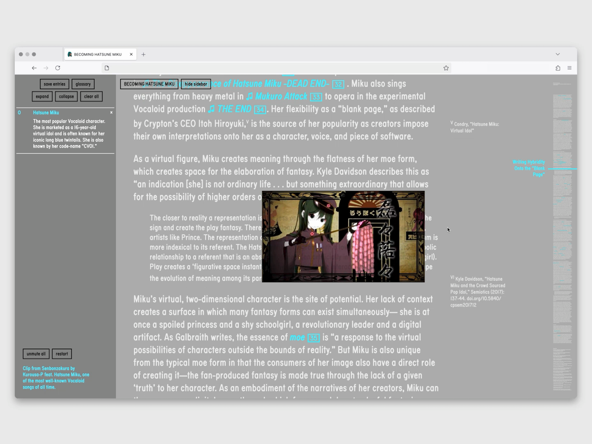
Task: Clear all saved entries
Action: pos(92,96)
